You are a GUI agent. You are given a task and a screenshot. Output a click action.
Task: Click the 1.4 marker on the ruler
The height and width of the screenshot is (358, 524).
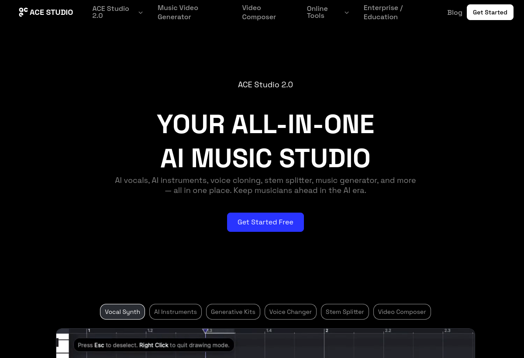pos(269,331)
